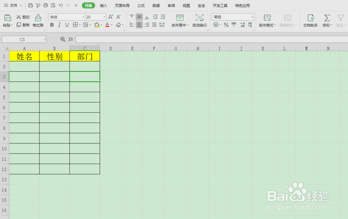Switch to the 数据 tab
348x219 pixels.
pos(156,6)
